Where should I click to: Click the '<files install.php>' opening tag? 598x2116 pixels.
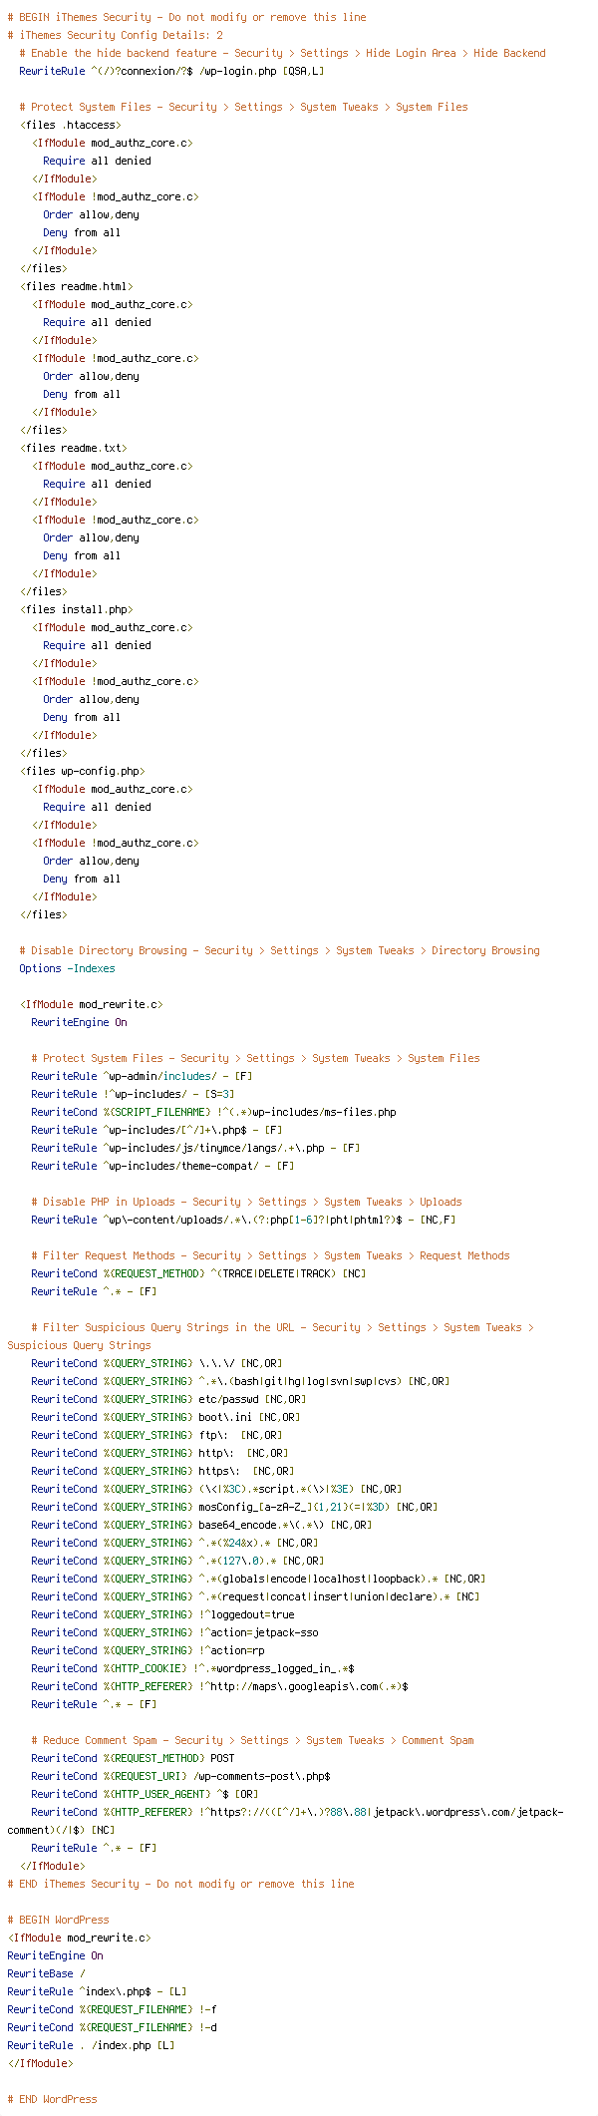(76, 609)
